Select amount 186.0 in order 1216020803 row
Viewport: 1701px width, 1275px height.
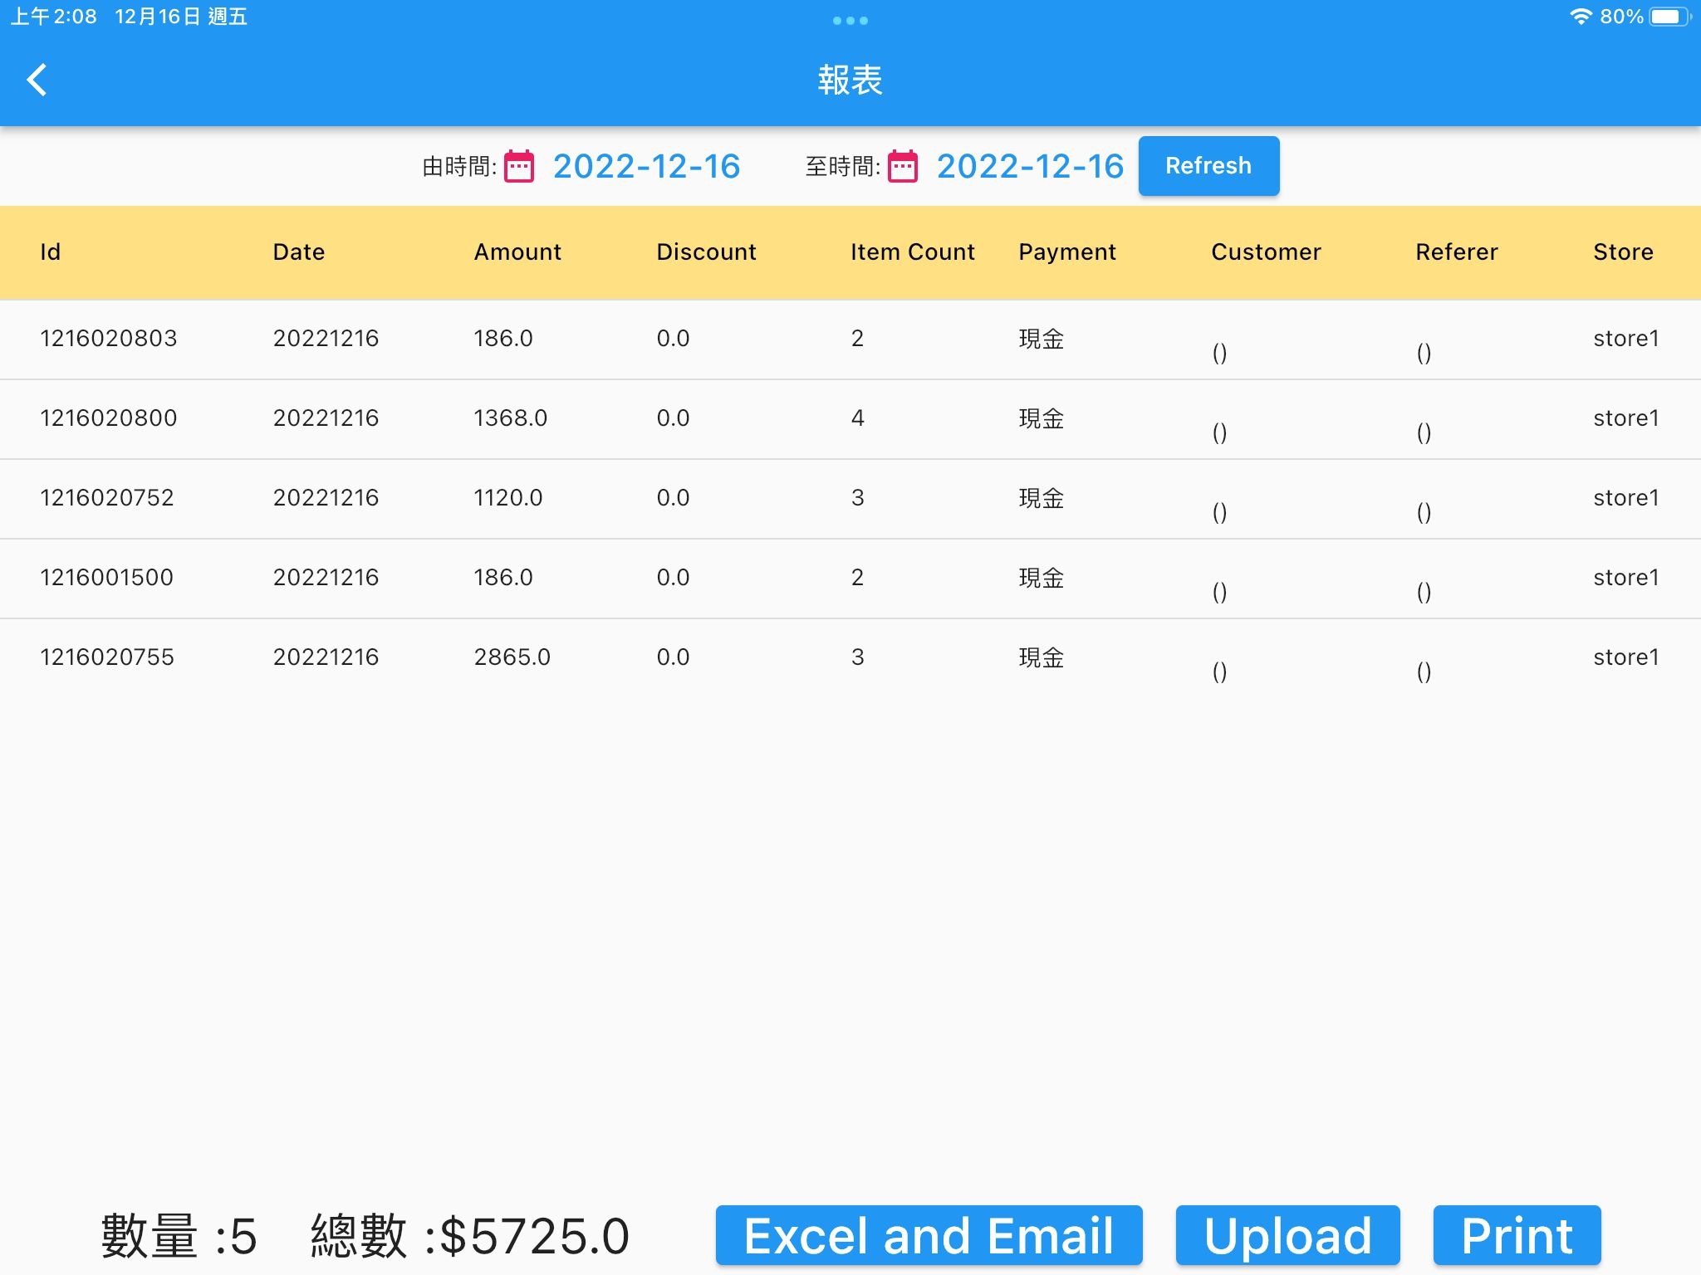tap(503, 339)
